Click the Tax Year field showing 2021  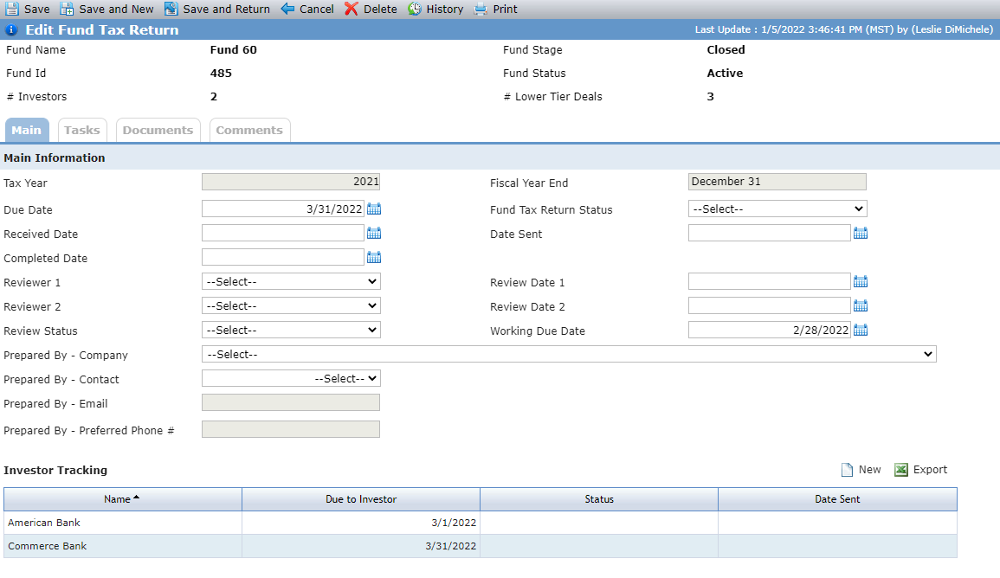pos(291,182)
